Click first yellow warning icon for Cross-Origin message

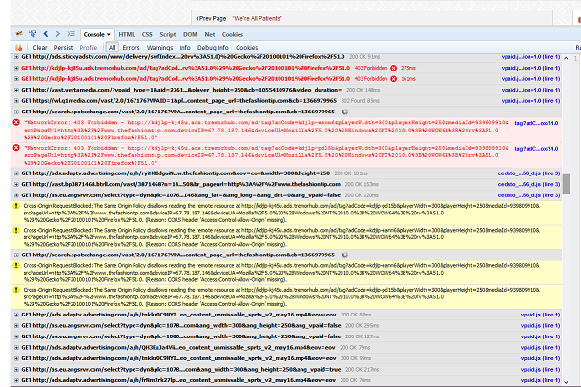tap(6, 205)
